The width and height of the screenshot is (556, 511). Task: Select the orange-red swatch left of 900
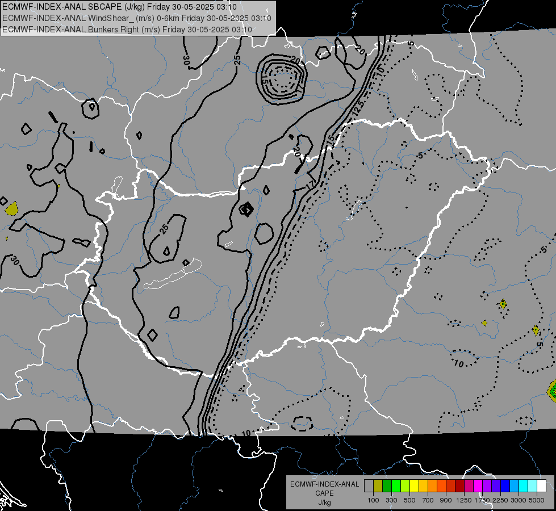pos(441,486)
